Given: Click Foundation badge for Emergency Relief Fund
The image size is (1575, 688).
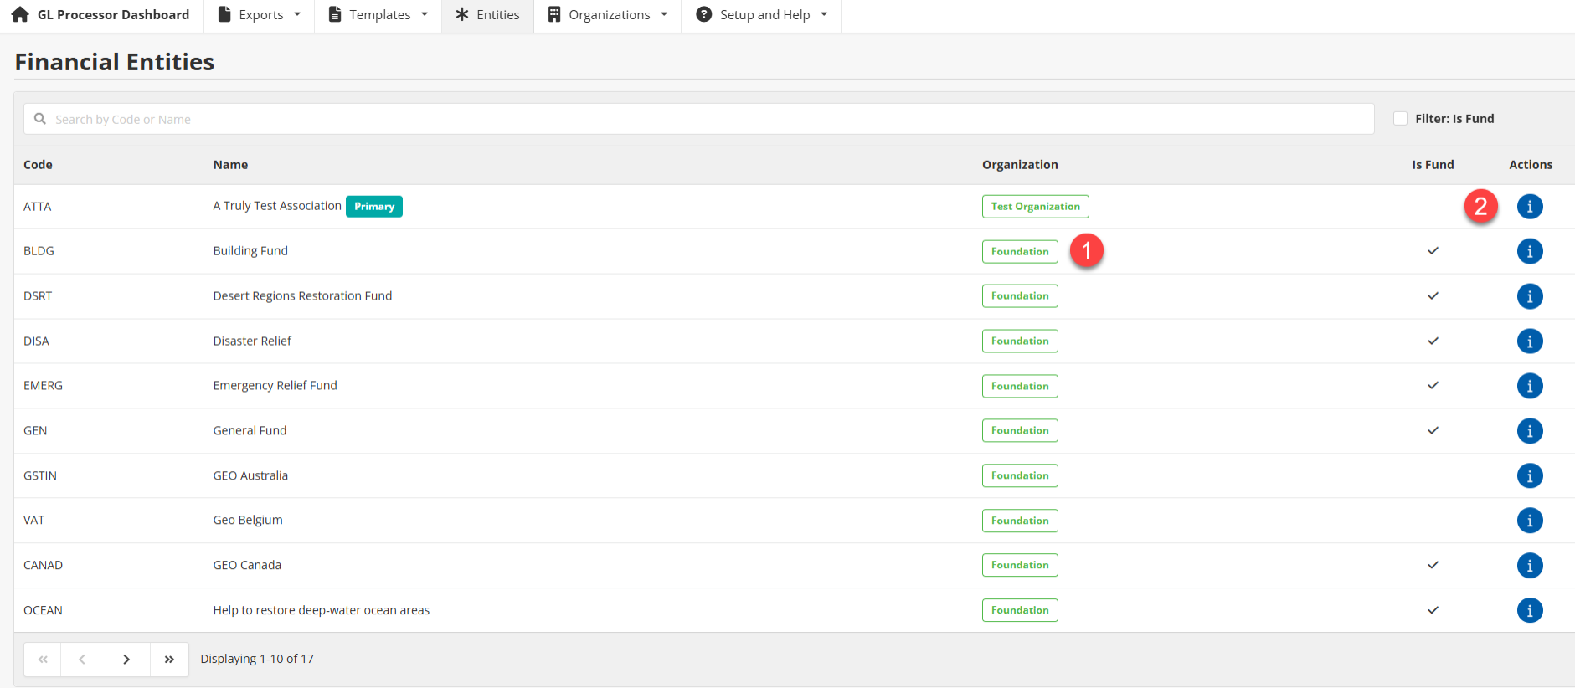Looking at the screenshot, I should tap(1019, 386).
